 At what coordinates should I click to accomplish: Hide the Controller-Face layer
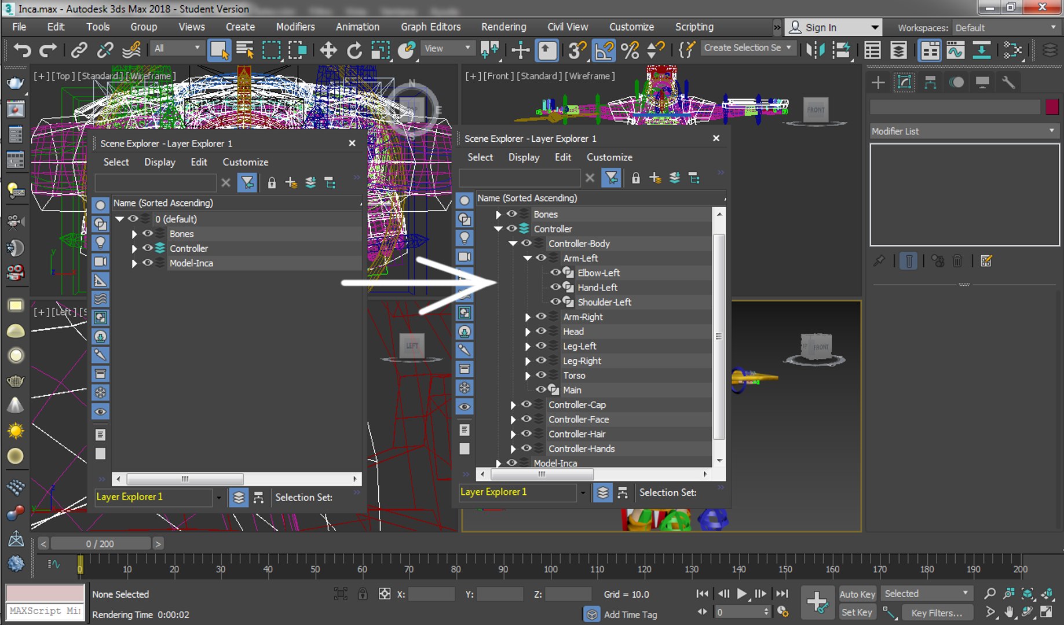[526, 419]
